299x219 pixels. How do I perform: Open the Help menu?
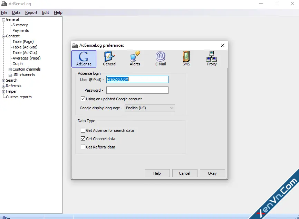point(58,12)
